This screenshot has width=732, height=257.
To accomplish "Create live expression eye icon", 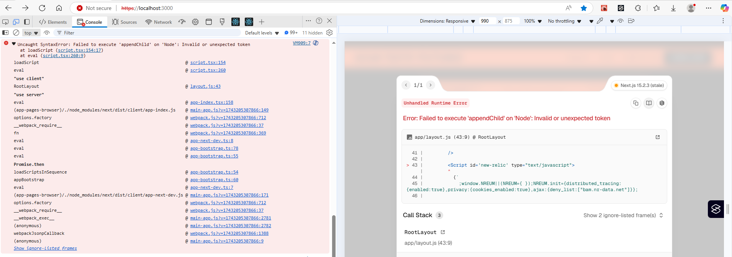I will [47, 33].
